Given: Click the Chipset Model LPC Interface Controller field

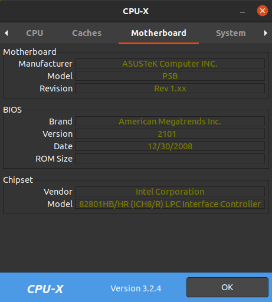Looking at the screenshot, I should 170,204.
